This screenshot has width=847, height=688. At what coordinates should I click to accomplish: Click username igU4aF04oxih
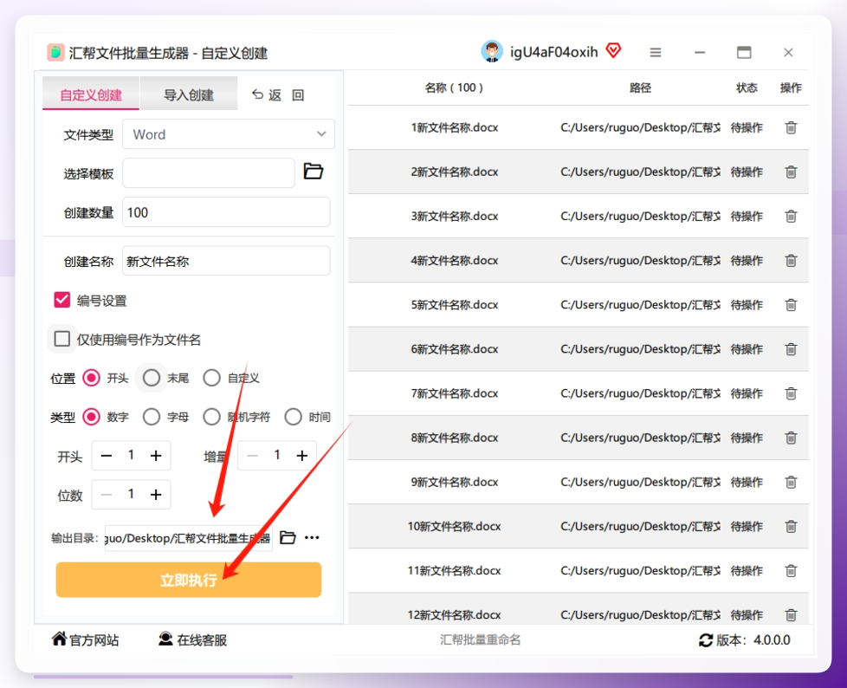[553, 52]
